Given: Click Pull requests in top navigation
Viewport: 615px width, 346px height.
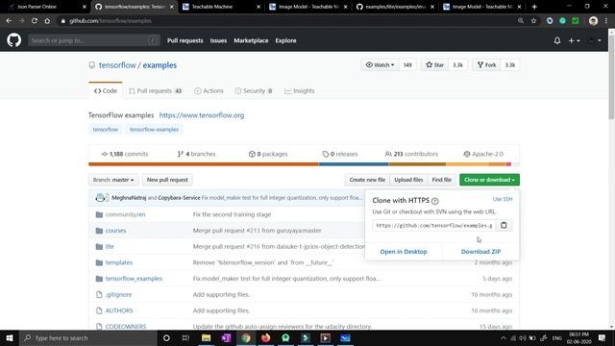Looking at the screenshot, I should pyautogui.click(x=185, y=40).
